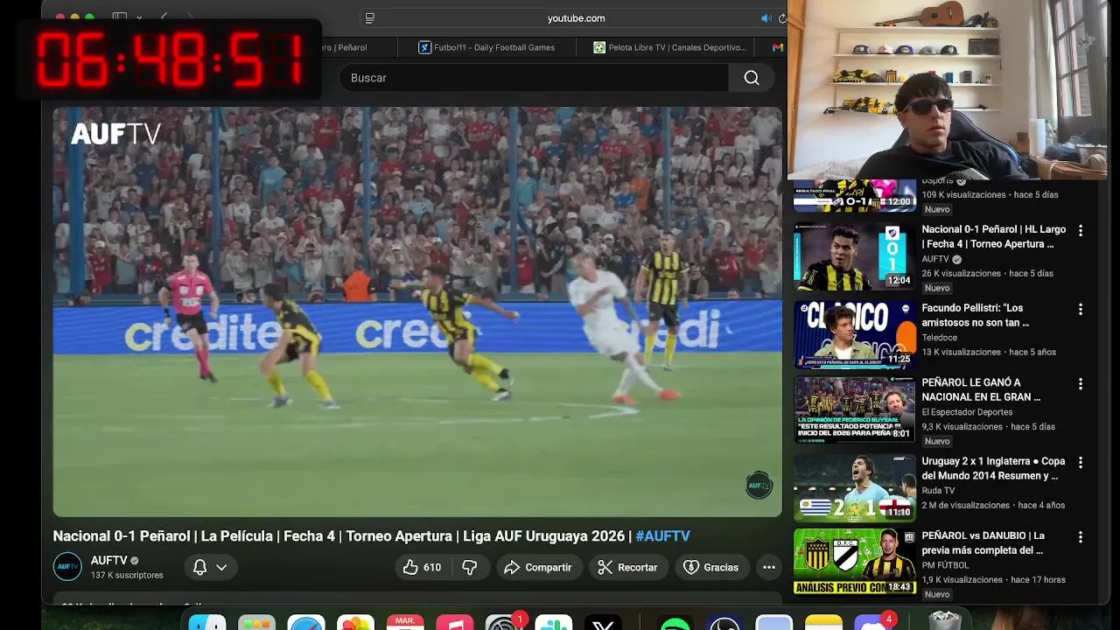Viewport: 1120px width, 630px height.
Task: Click the Teledoce channel name
Action: [x=939, y=338]
